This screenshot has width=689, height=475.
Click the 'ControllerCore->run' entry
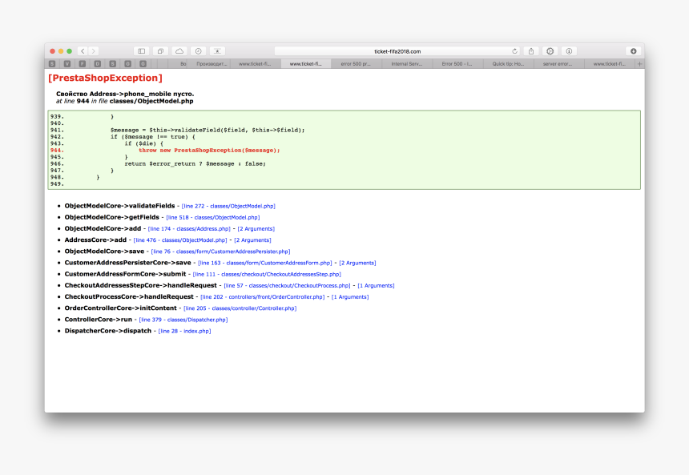click(x=98, y=320)
